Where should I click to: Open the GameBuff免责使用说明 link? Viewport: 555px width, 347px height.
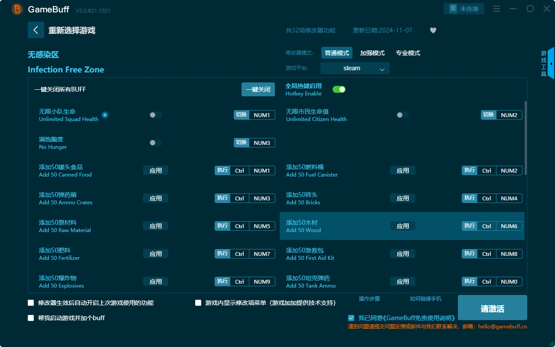click(x=419, y=318)
